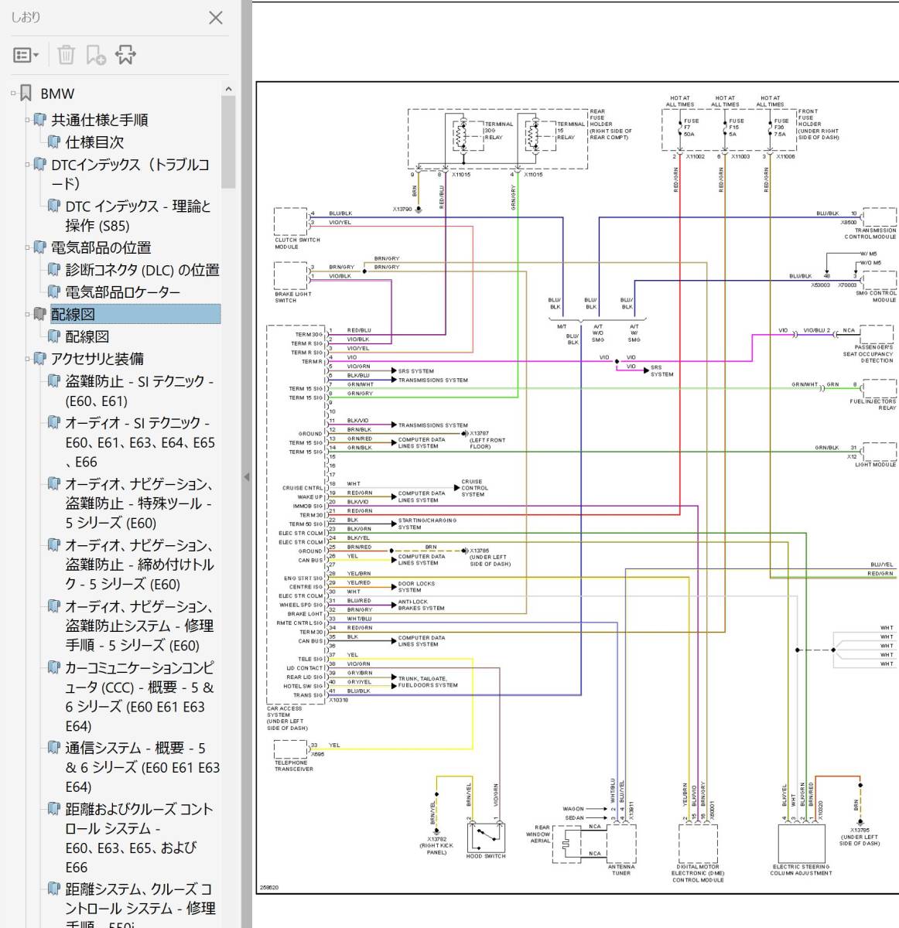Open the bookmark options menu
Image resolution: width=899 pixels, height=928 pixels.
coord(26,55)
